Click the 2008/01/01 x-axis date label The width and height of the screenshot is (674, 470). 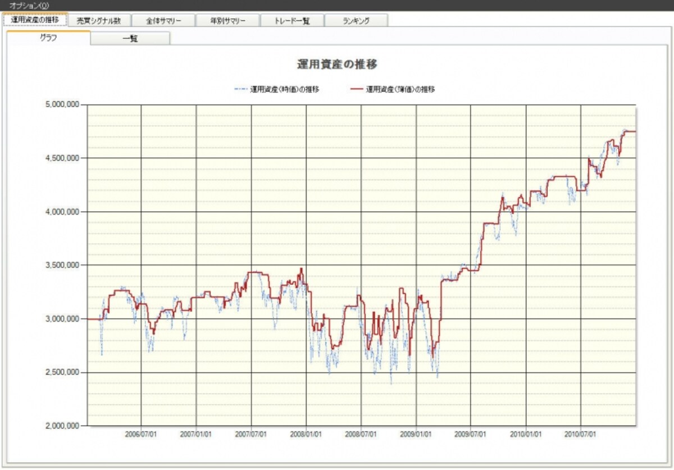306,434
